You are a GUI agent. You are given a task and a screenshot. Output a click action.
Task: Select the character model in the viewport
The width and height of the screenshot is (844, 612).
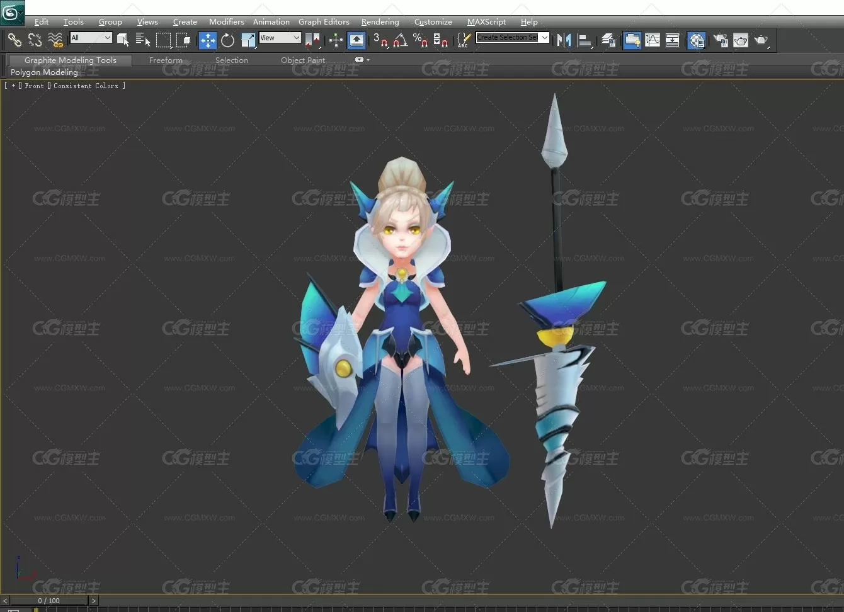pyautogui.click(x=401, y=340)
